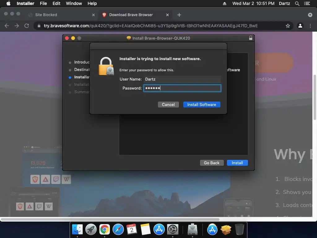
Task: Go forward with the browser forward arrow
Action: (17, 26)
